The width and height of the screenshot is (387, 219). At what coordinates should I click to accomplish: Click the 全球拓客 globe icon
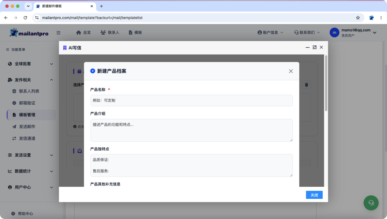(10, 64)
